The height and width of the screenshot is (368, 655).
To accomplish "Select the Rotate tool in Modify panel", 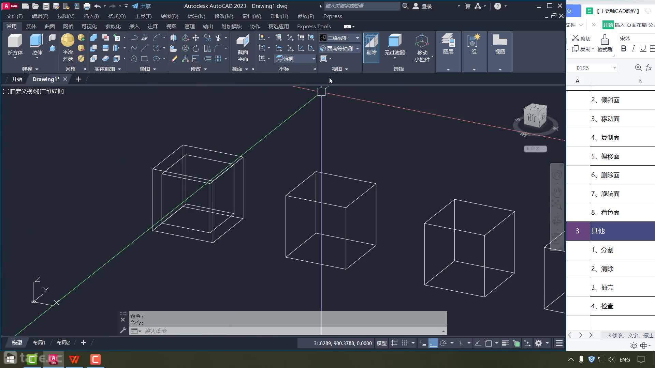I will pyautogui.click(x=196, y=48).
